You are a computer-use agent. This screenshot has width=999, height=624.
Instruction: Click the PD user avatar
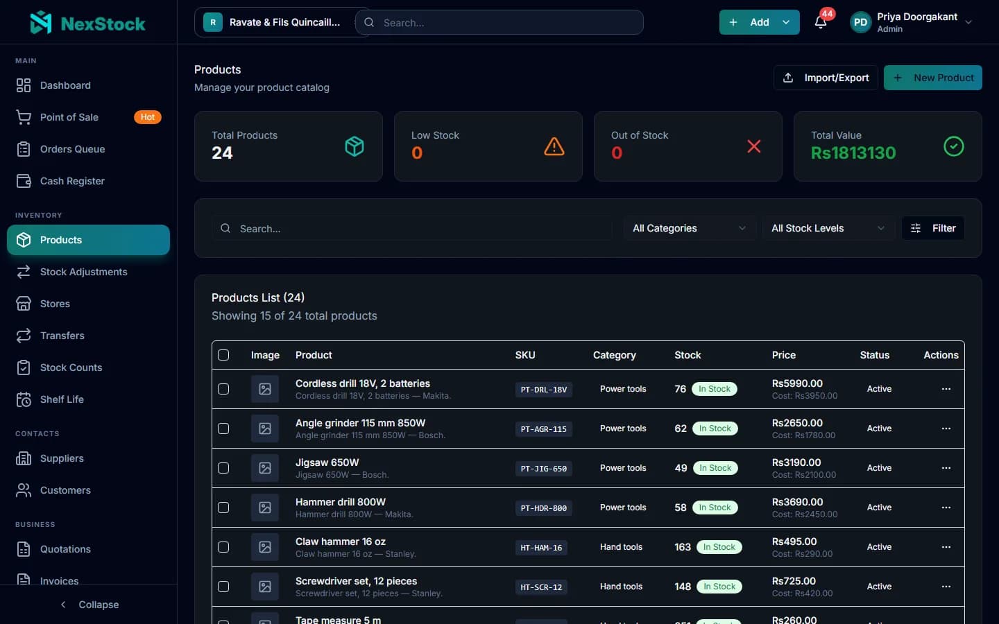[x=861, y=22]
